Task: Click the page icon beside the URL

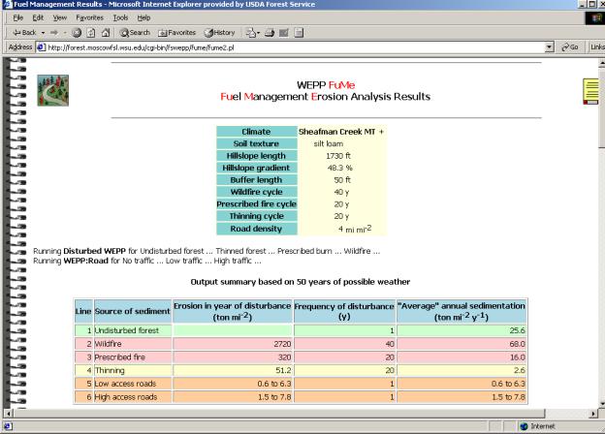Action: pyautogui.click(x=41, y=47)
